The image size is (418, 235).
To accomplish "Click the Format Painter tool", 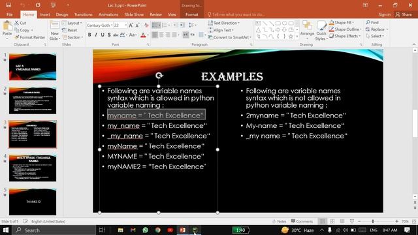I will tap(30, 37).
